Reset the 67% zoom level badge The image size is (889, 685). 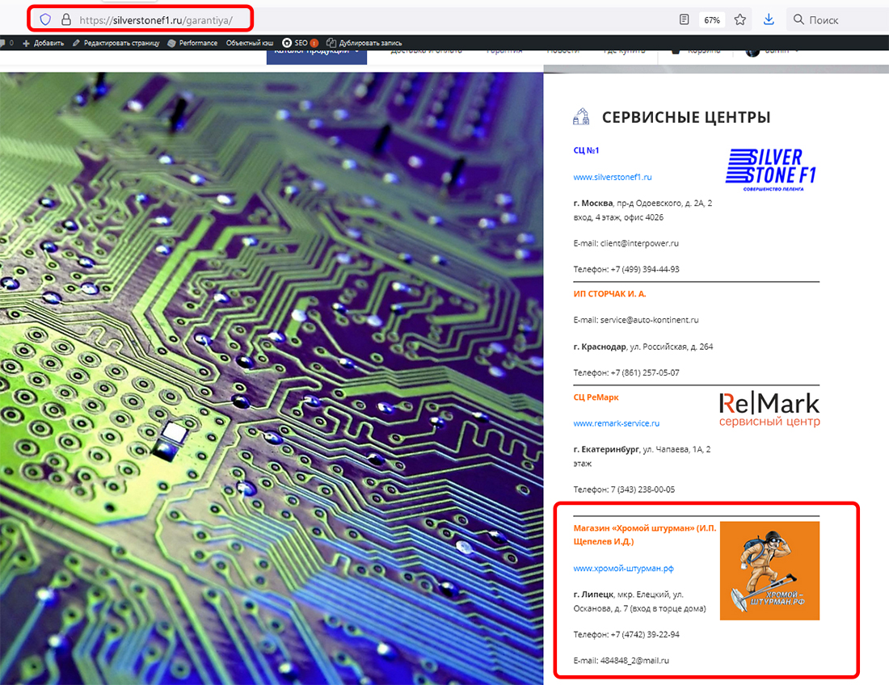(x=712, y=20)
